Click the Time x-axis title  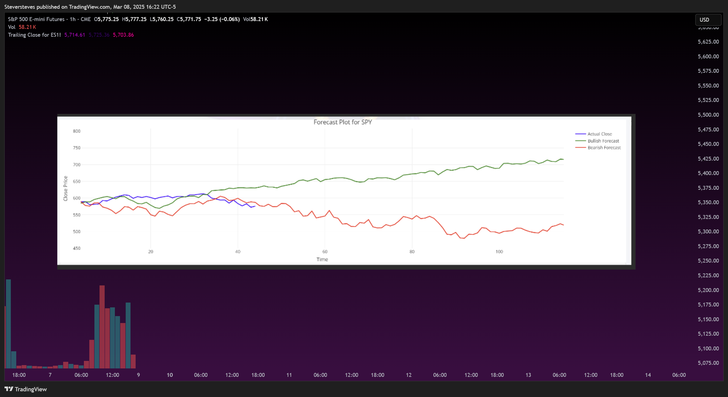[322, 259]
